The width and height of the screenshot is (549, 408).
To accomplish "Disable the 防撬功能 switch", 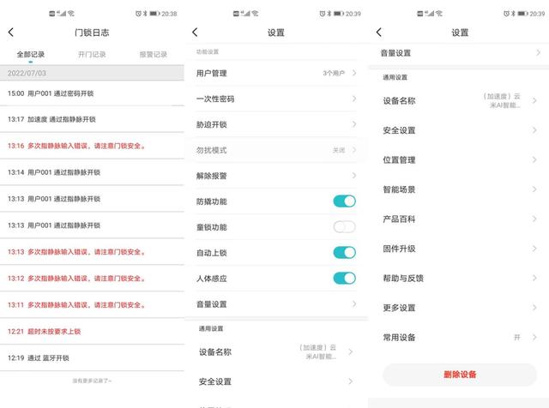I will [344, 201].
